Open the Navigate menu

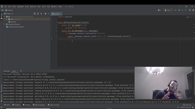point(20,6)
